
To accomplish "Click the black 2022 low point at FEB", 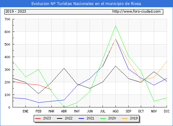I will (x=38, y=94).
